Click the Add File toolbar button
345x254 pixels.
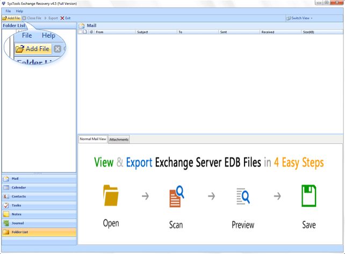pyautogui.click(x=11, y=18)
